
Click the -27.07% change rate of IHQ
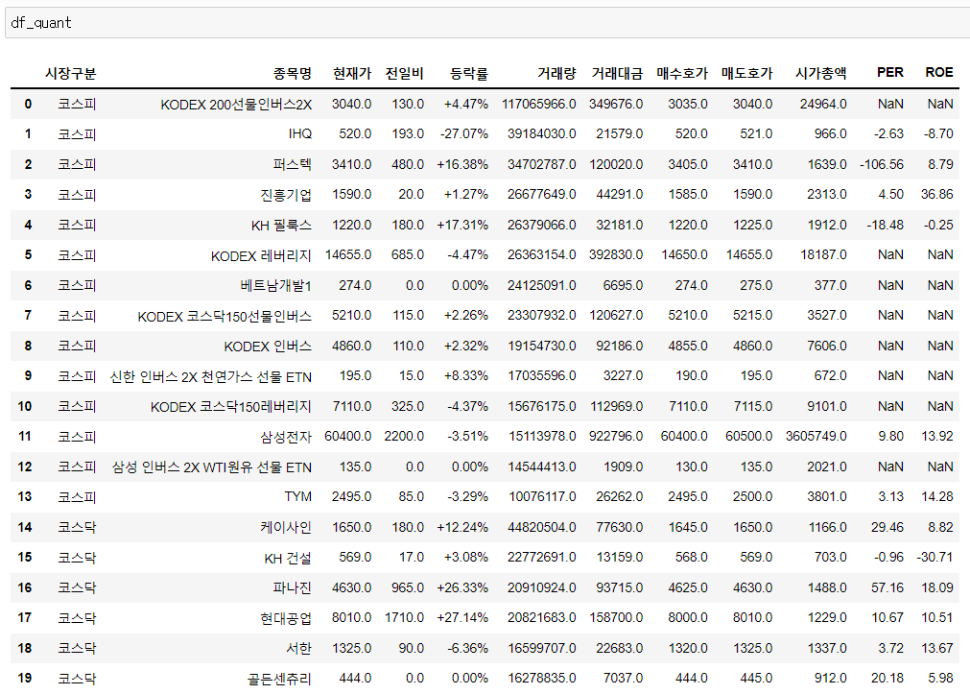coord(464,133)
